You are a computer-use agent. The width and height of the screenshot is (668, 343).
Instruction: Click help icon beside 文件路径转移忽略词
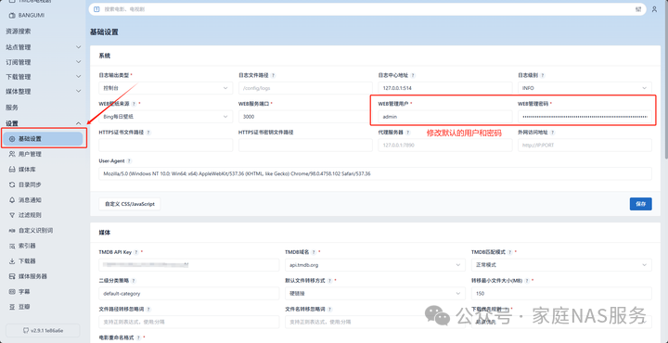pos(148,310)
